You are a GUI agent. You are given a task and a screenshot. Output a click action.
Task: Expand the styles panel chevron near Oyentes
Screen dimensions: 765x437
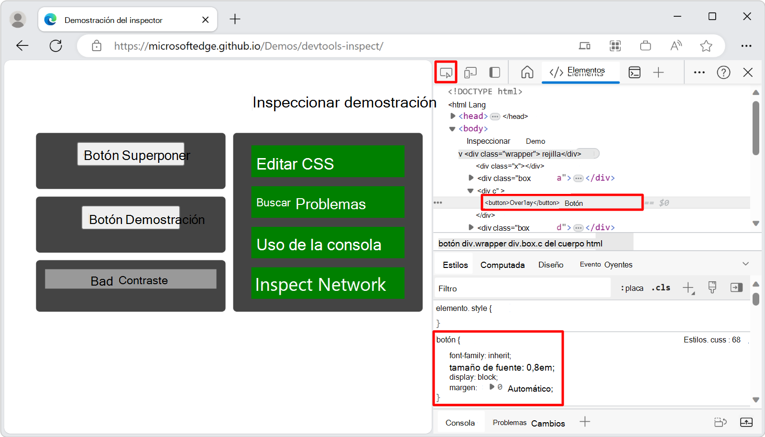click(745, 263)
